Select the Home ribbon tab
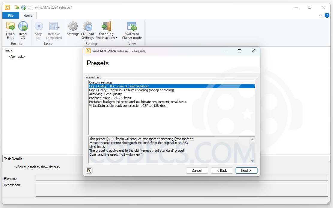Image resolution: width=333 pixels, height=208 pixels. [x=28, y=16]
